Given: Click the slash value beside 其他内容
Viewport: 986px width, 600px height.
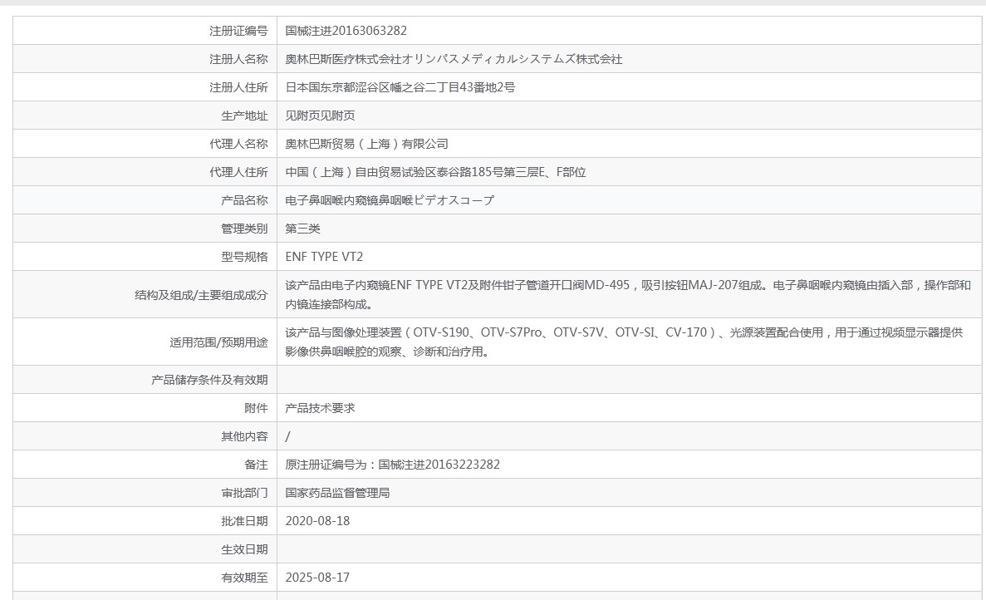Looking at the screenshot, I should [x=288, y=436].
